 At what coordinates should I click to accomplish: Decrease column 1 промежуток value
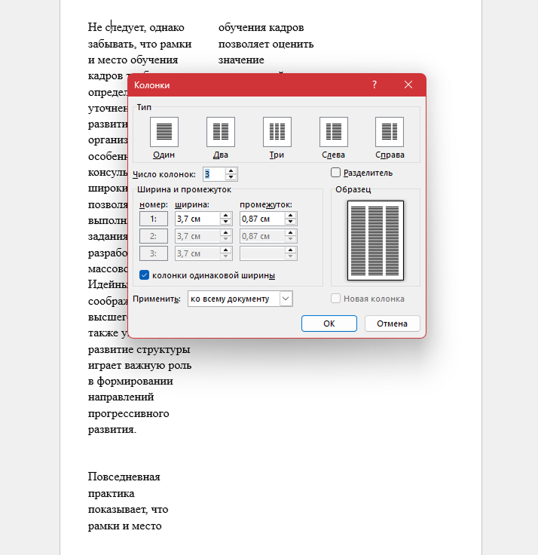point(290,222)
